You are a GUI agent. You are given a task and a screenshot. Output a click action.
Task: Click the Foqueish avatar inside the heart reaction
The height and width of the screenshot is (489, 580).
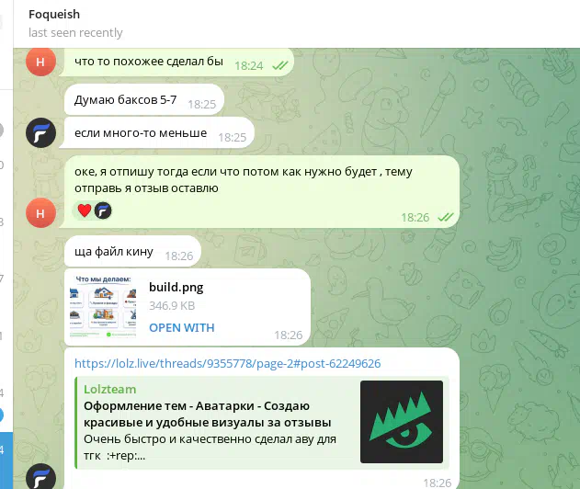tap(103, 210)
